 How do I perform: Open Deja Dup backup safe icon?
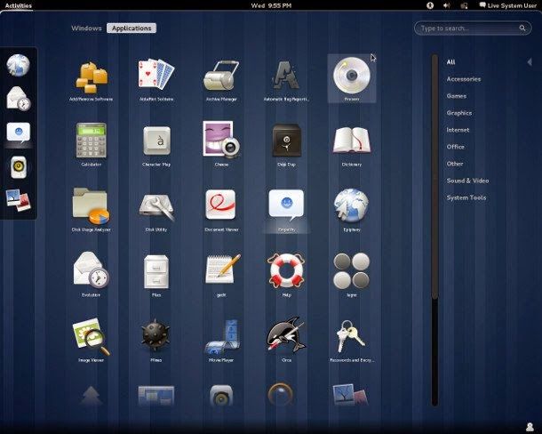click(286, 145)
